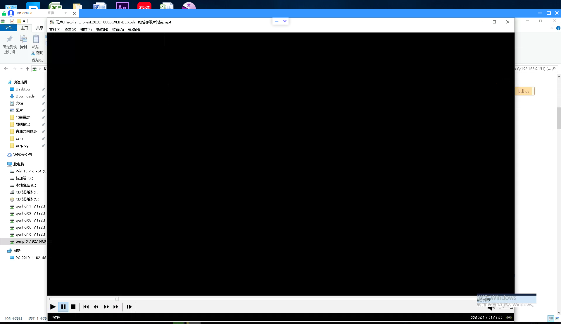Click the 0.0B/s network speed widget

click(x=525, y=91)
